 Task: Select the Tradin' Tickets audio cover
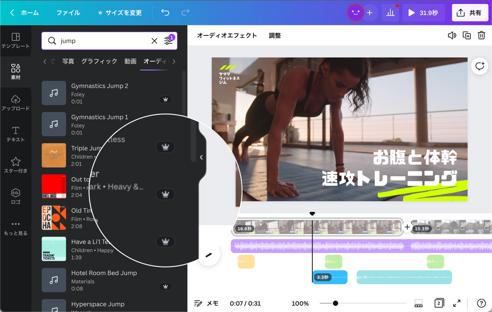pyautogui.click(x=54, y=249)
